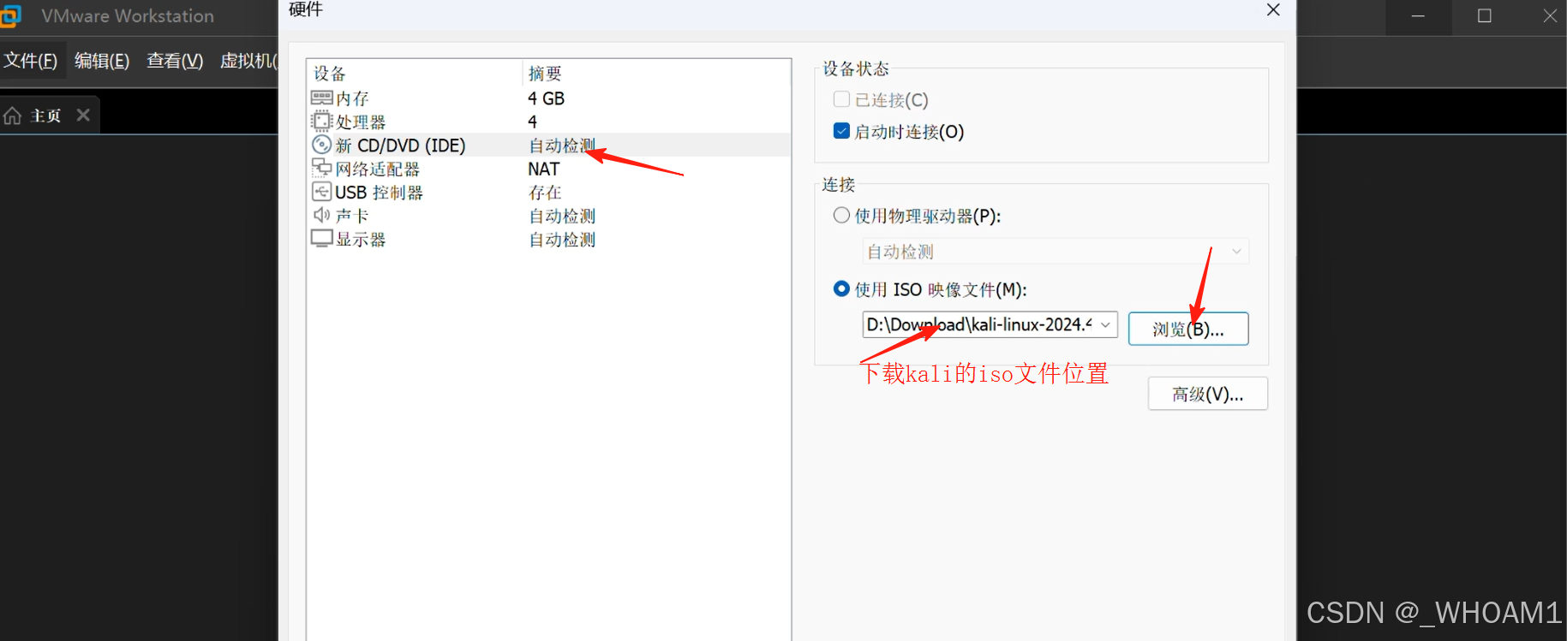The image size is (1567, 641).
Task: Select the 声卡 device row
Action: click(548, 216)
